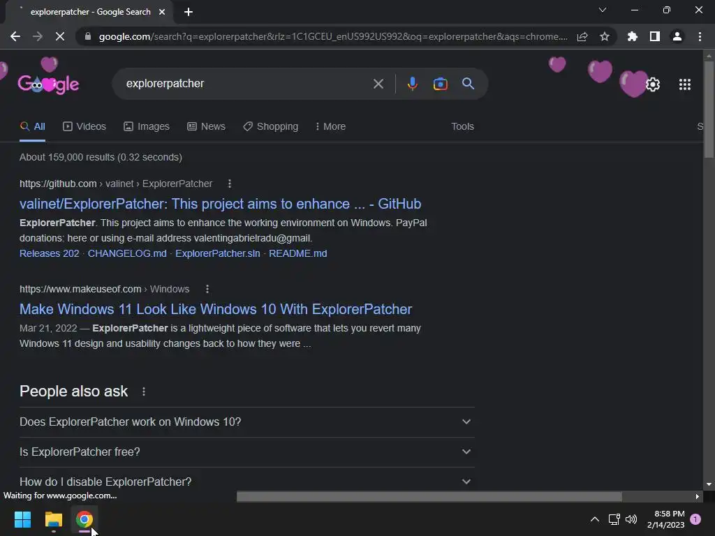This screenshot has width=715, height=536.
Task: Open the CHANGELOG.md sublink
Action: tap(127, 253)
